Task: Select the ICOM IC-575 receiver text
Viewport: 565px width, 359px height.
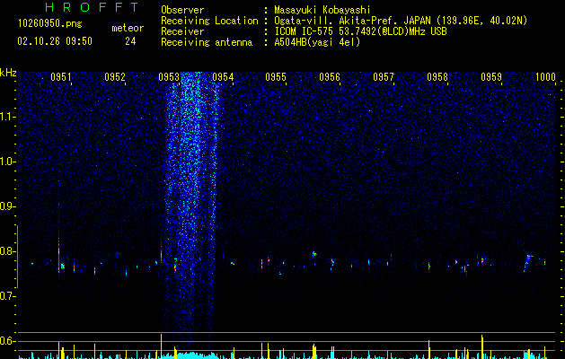Action: point(360,31)
